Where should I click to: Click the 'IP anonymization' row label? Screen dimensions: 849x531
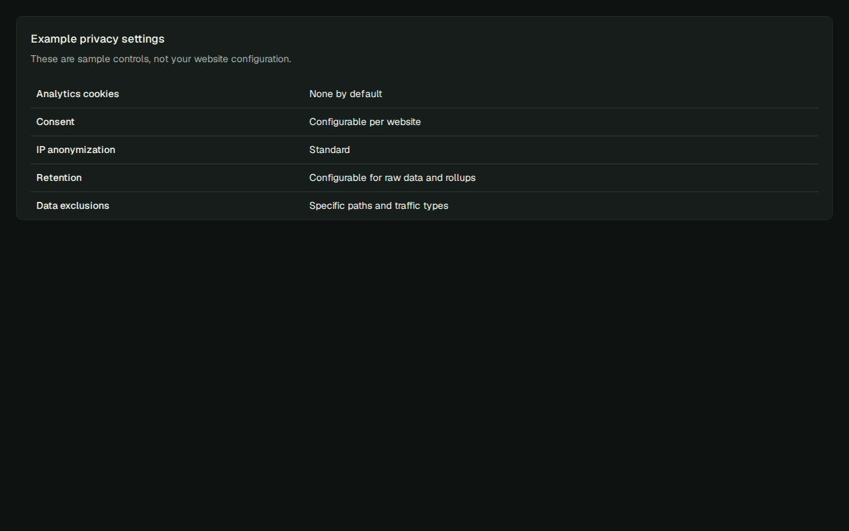pos(75,150)
